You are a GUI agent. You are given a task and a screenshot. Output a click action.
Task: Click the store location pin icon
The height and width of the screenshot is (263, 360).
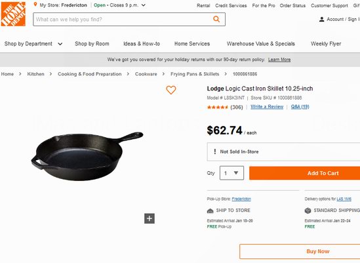tap(35, 5)
